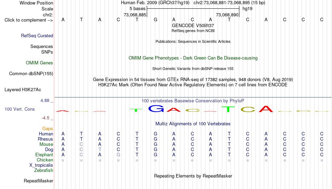This screenshot has height=189, width=332.
Task: Open the OMIM Gene Phenotypes track title
Action: [x=193, y=58]
